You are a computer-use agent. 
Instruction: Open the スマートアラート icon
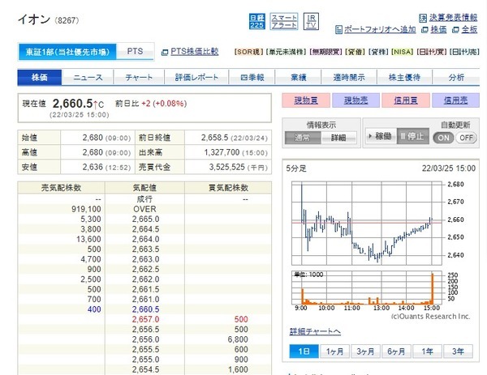(x=284, y=21)
